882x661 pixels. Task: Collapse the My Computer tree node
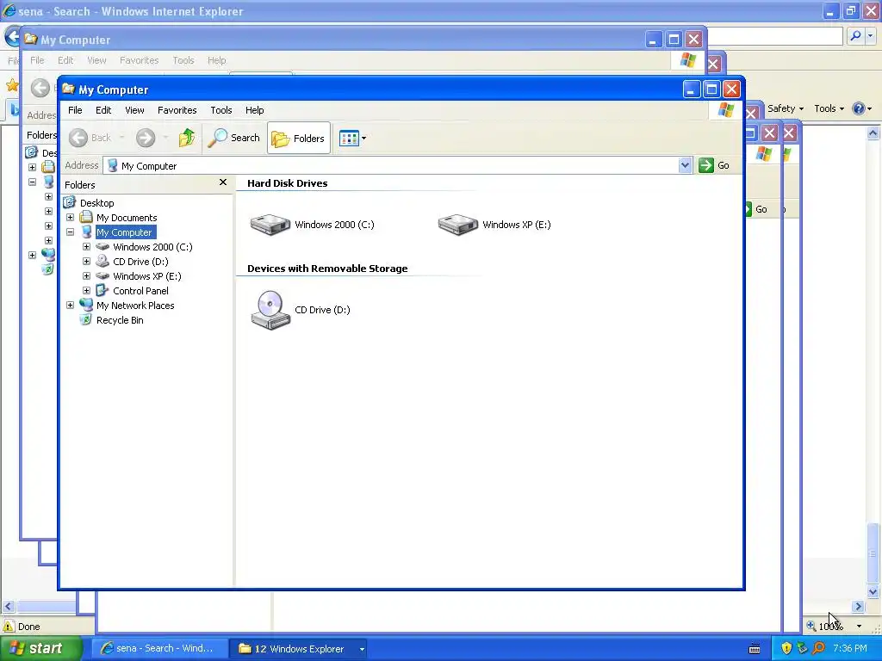(71, 232)
